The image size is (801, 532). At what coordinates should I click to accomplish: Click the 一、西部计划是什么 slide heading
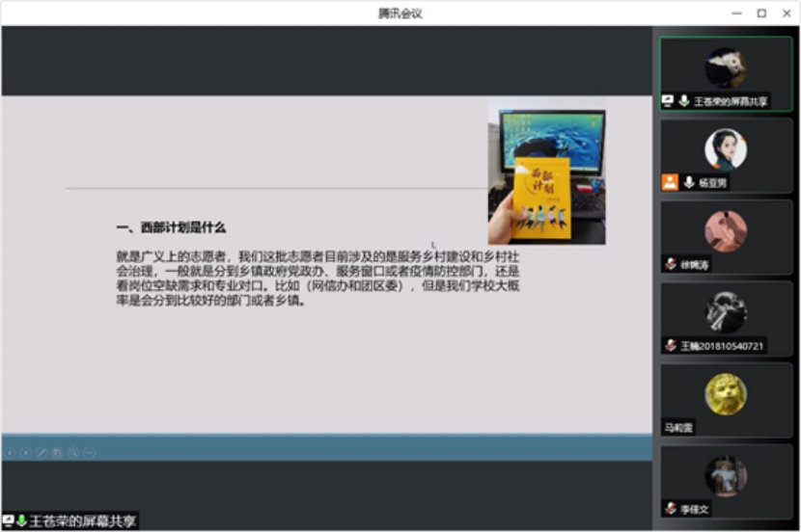click(171, 227)
